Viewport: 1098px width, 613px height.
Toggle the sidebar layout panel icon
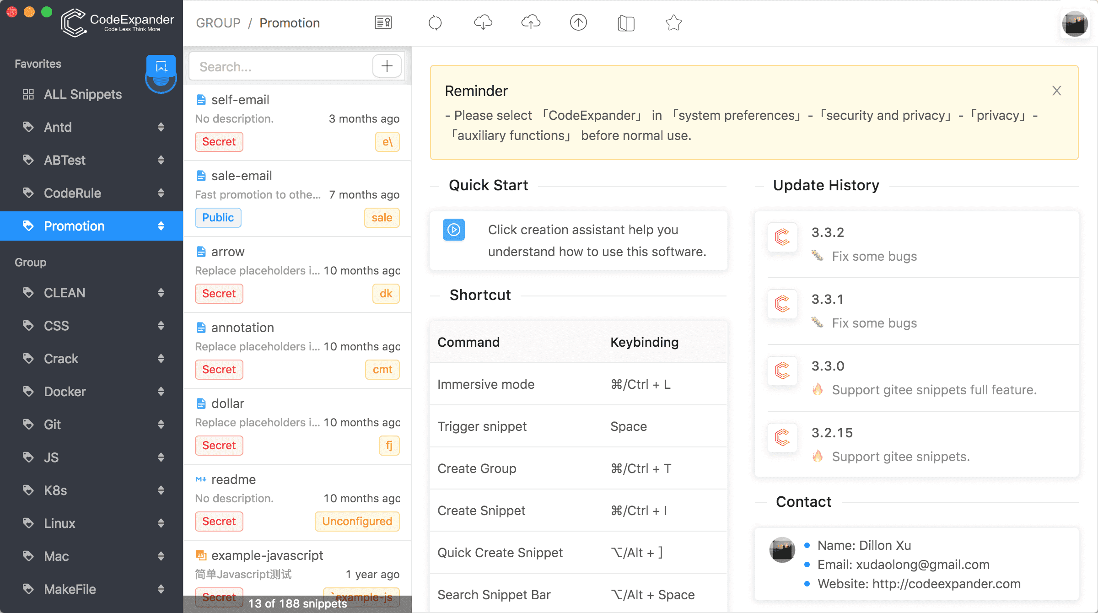pyautogui.click(x=626, y=23)
